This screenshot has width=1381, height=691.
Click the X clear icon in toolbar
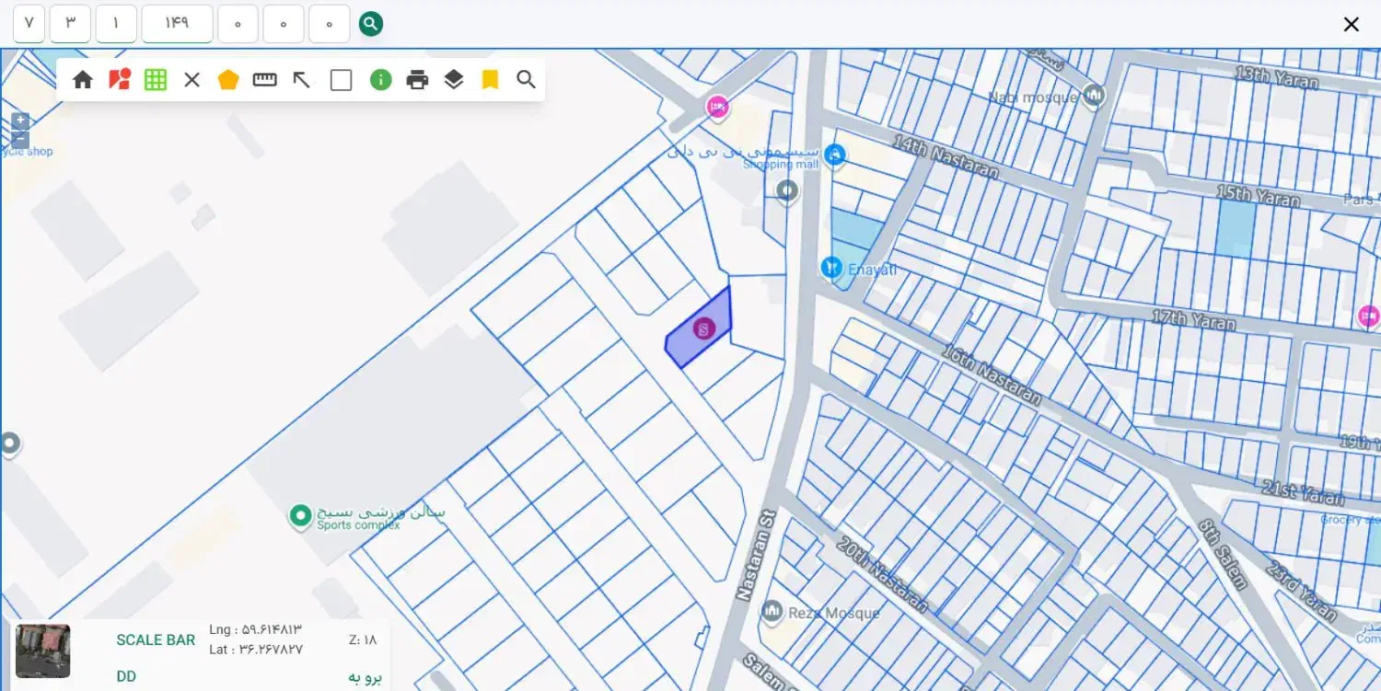(191, 80)
